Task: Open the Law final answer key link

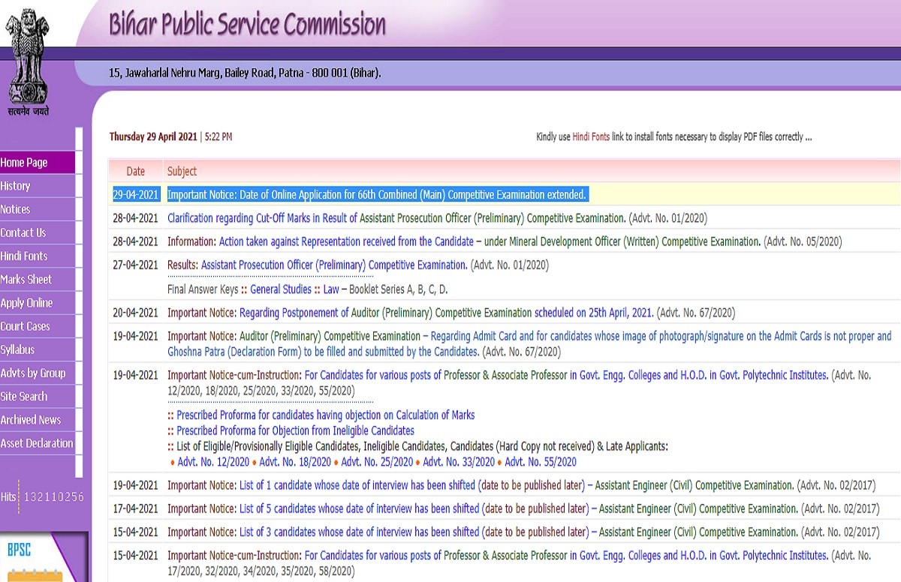Action: [331, 289]
